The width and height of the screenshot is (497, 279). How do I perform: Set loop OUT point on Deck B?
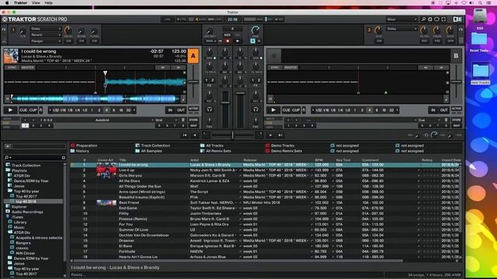(x=444, y=110)
